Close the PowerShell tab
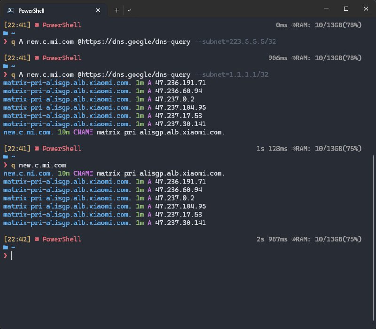376x329 pixels. pyautogui.click(x=98, y=10)
